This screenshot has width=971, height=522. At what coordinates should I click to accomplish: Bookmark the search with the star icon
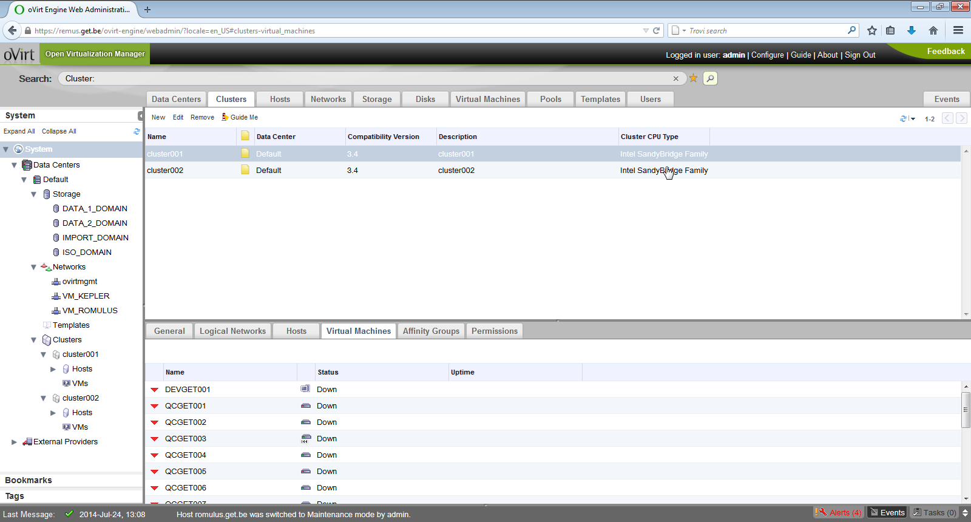[x=693, y=78]
